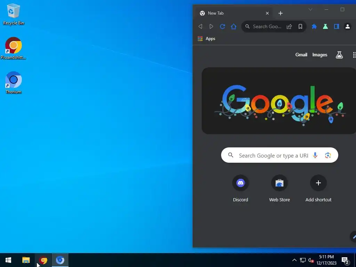Bookmark this tab from the address bar
The height and width of the screenshot is (267, 356).
300,26
